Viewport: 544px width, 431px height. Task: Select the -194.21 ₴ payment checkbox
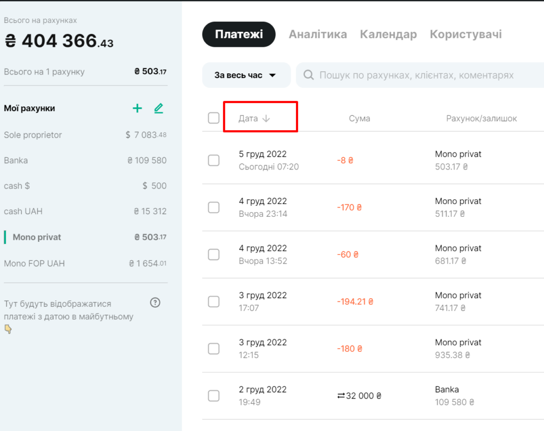(214, 301)
